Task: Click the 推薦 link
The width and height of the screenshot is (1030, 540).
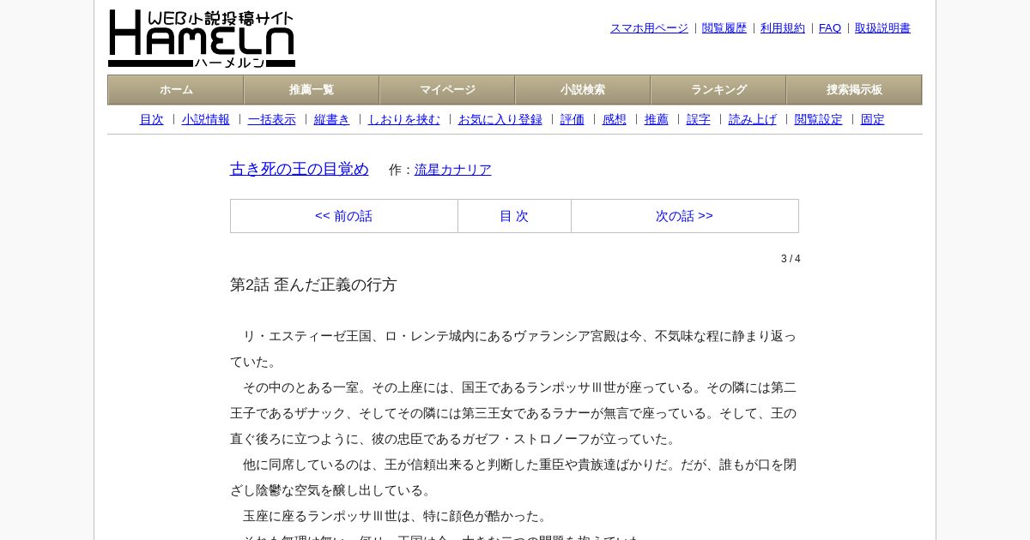Action: tap(657, 120)
